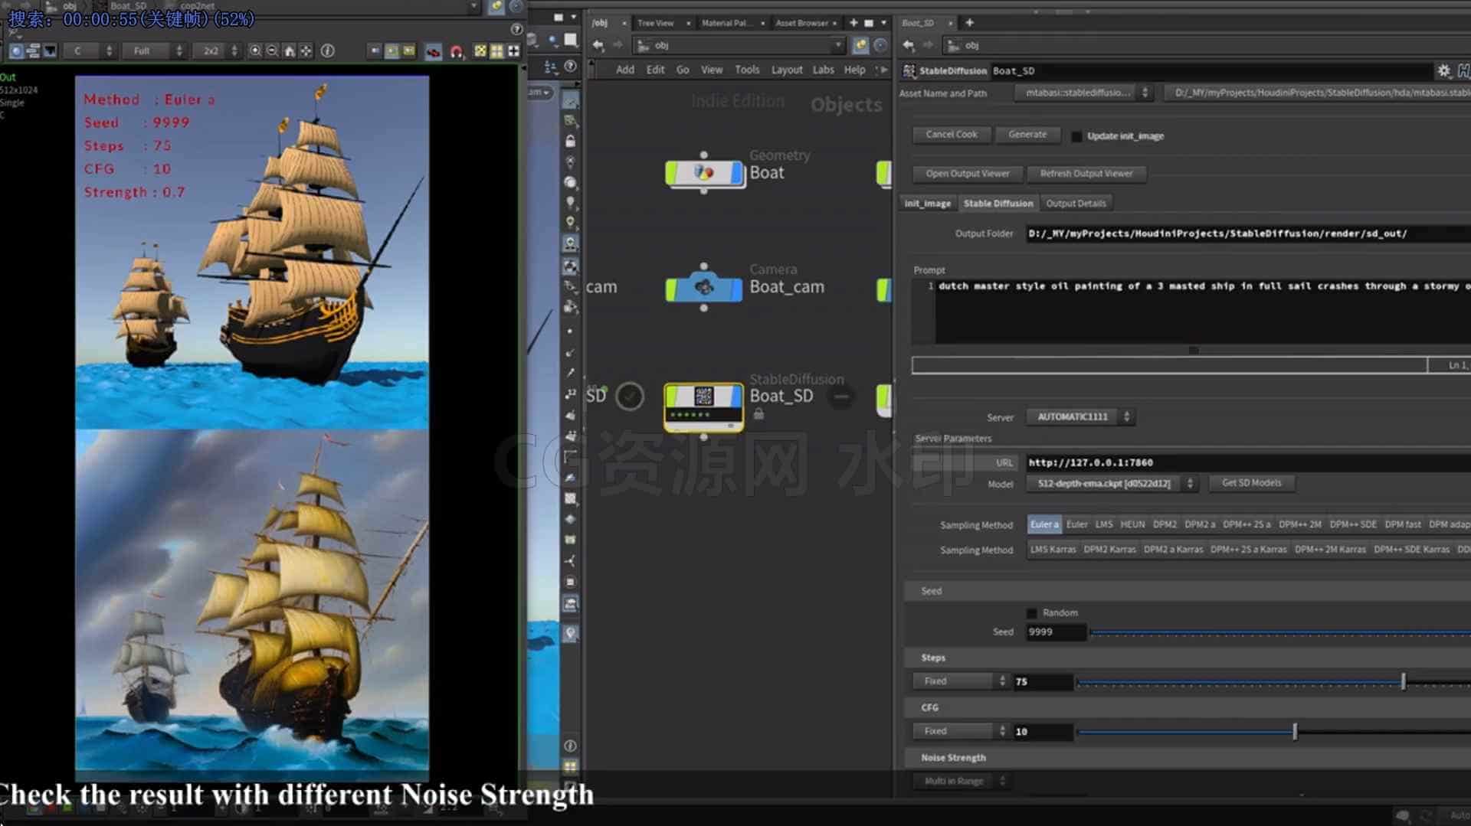
Task: Click the red magnet icon in viewer toolbar
Action: (457, 51)
